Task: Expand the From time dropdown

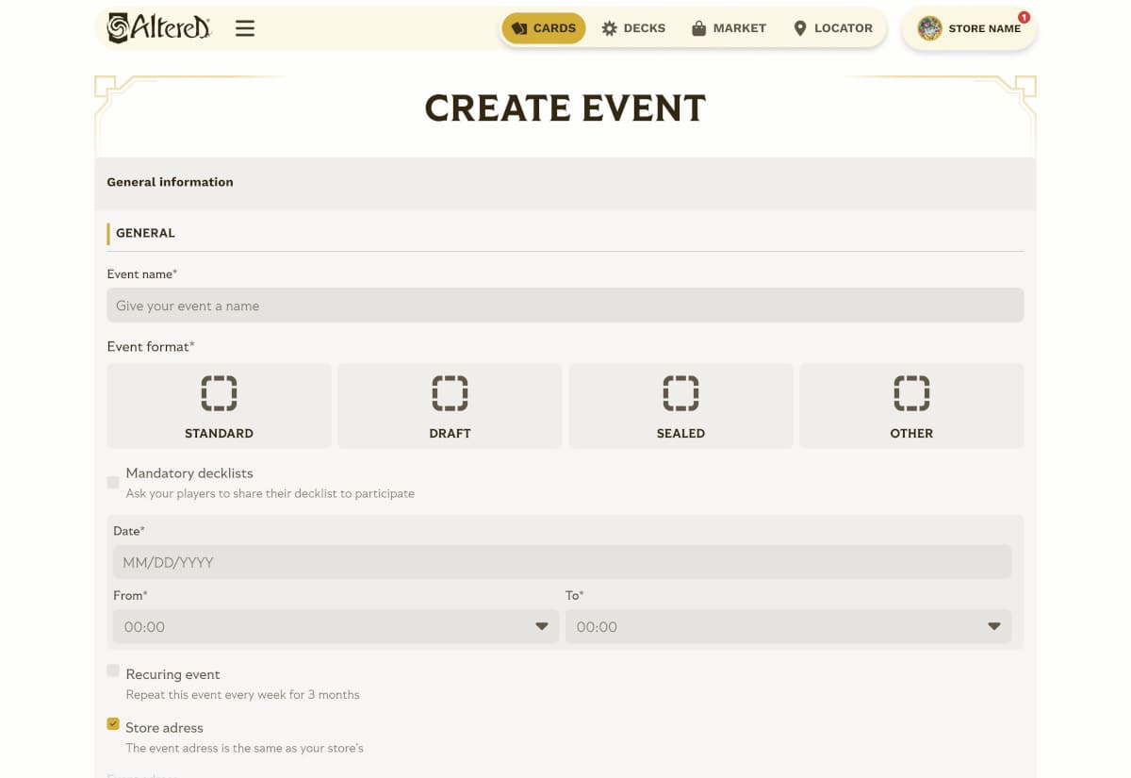Action: tap(541, 625)
